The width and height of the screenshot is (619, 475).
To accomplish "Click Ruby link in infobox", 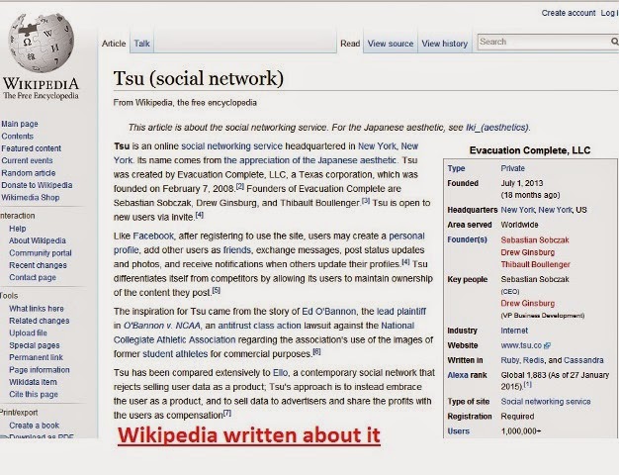I will pos(510,360).
